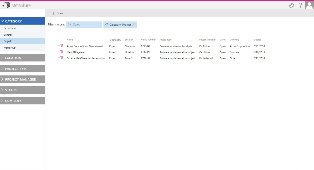Image resolution: width=314 pixels, height=170 pixels.
Task: Click Business requirement analysis cell
Action: (x=176, y=46)
